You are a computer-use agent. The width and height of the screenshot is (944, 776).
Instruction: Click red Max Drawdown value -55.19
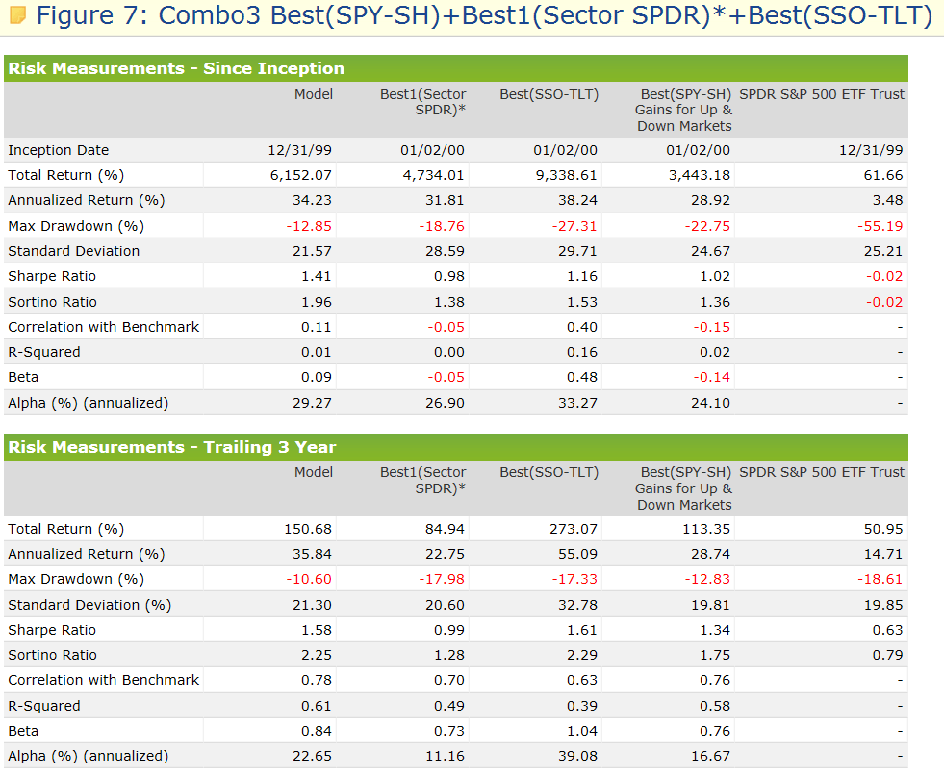880,226
